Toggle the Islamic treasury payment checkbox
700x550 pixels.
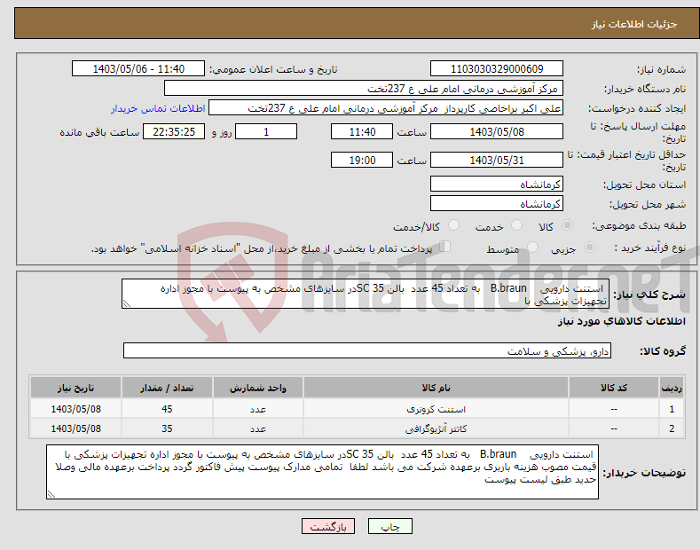click(x=445, y=247)
